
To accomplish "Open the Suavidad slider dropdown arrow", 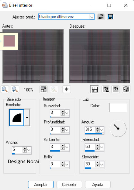I will pos(67,113).
